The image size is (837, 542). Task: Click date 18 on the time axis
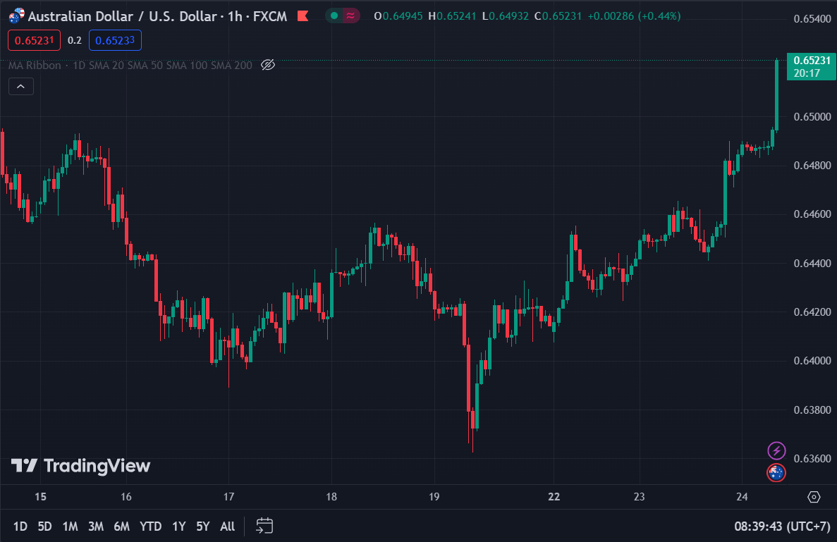click(x=331, y=497)
